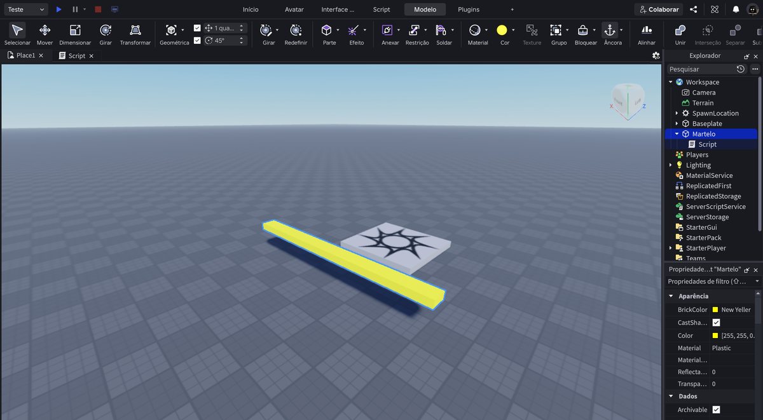The width and height of the screenshot is (763, 420).
Task: Activate the Selecionar tool
Action: pos(17,34)
